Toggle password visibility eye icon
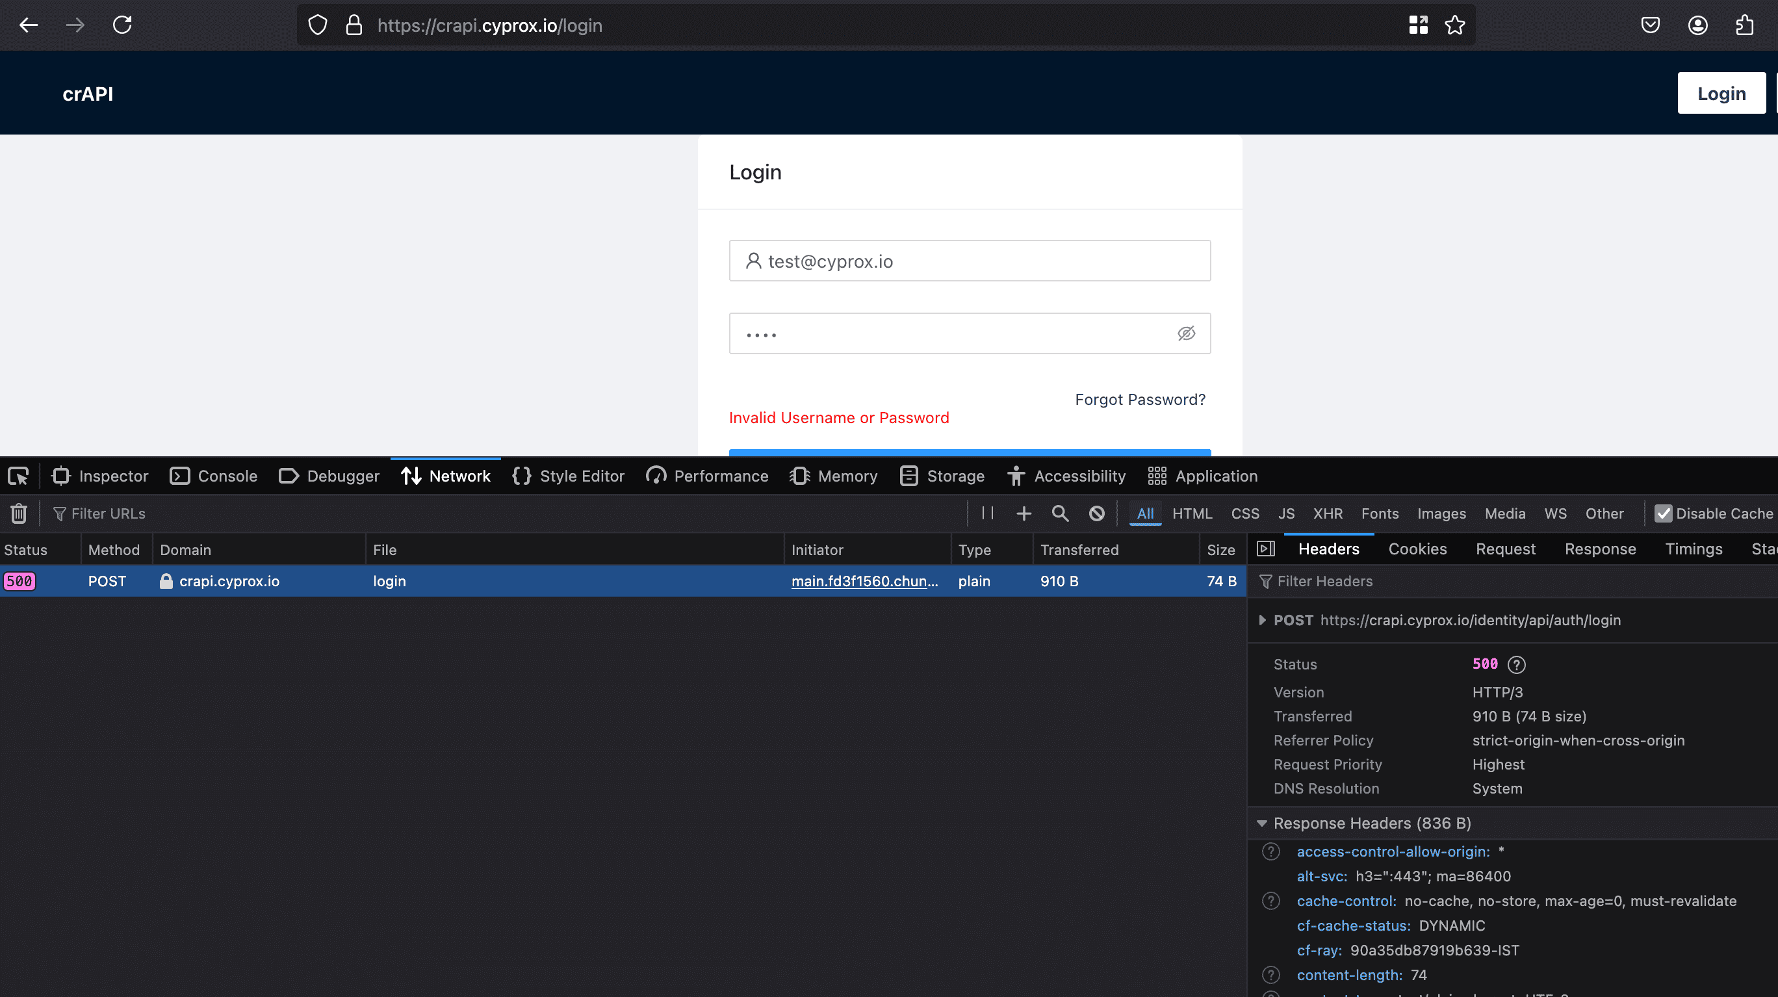This screenshot has width=1778, height=997. click(x=1187, y=333)
